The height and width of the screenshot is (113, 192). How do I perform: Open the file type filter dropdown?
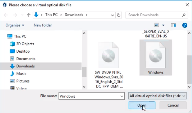pyautogui.click(x=157, y=96)
